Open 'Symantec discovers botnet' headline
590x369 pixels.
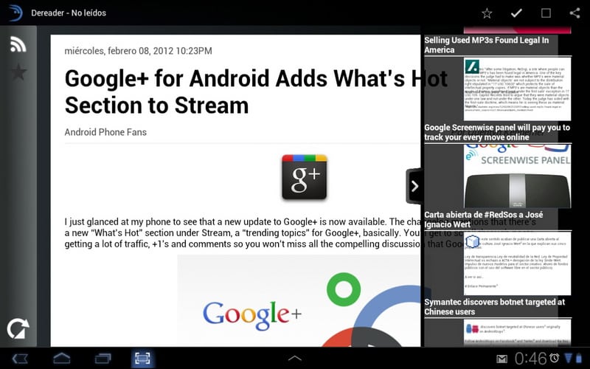[494, 307]
